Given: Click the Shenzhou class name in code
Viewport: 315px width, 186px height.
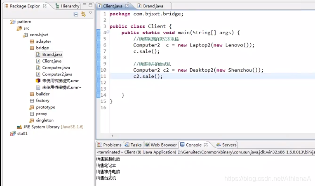Looking at the screenshot, I should (240, 70).
